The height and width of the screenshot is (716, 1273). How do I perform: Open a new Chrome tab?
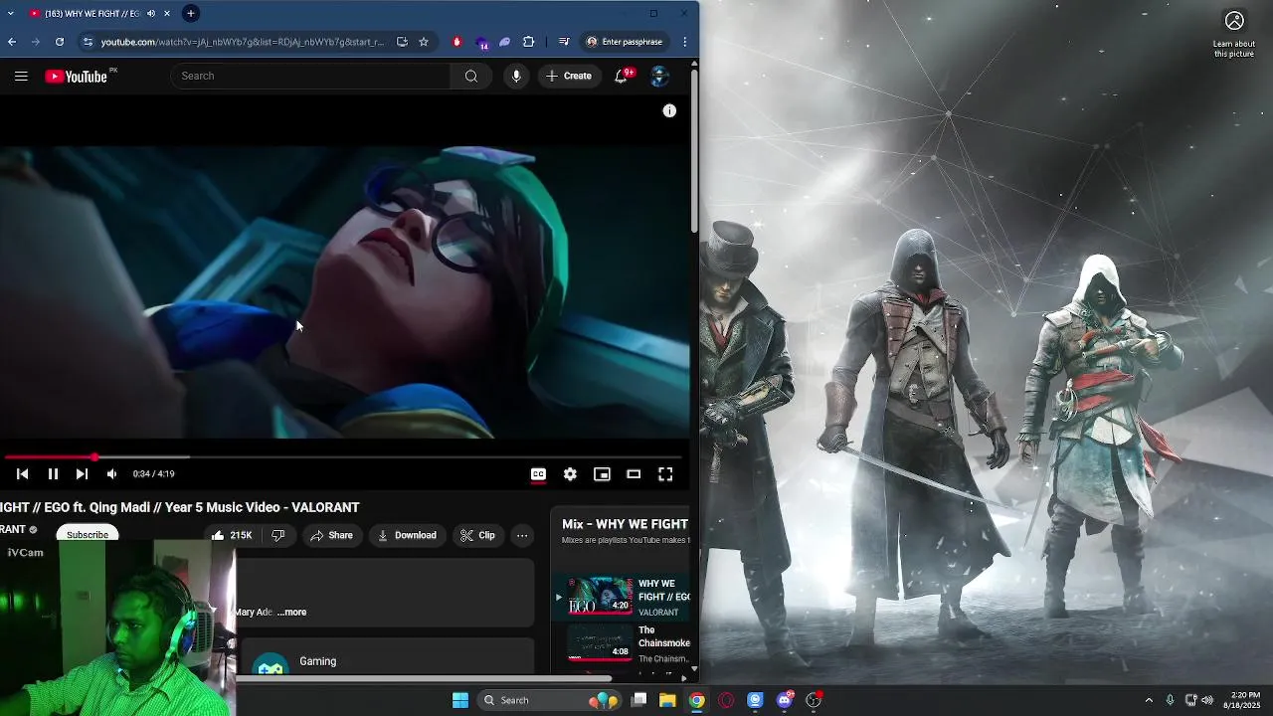coord(190,13)
